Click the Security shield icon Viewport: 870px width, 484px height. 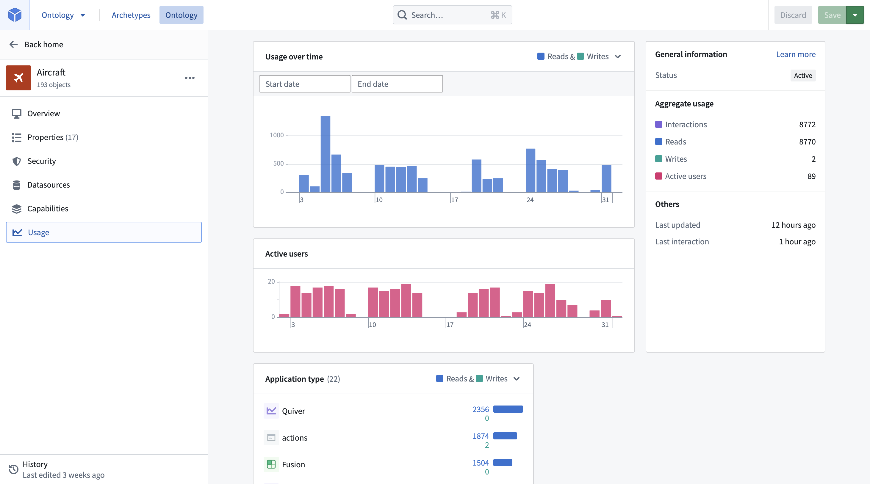[x=16, y=161]
